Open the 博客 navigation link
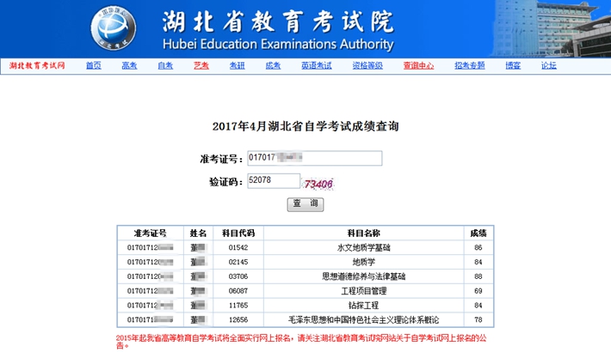The height and width of the screenshot is (352, 611). (513, 65)
